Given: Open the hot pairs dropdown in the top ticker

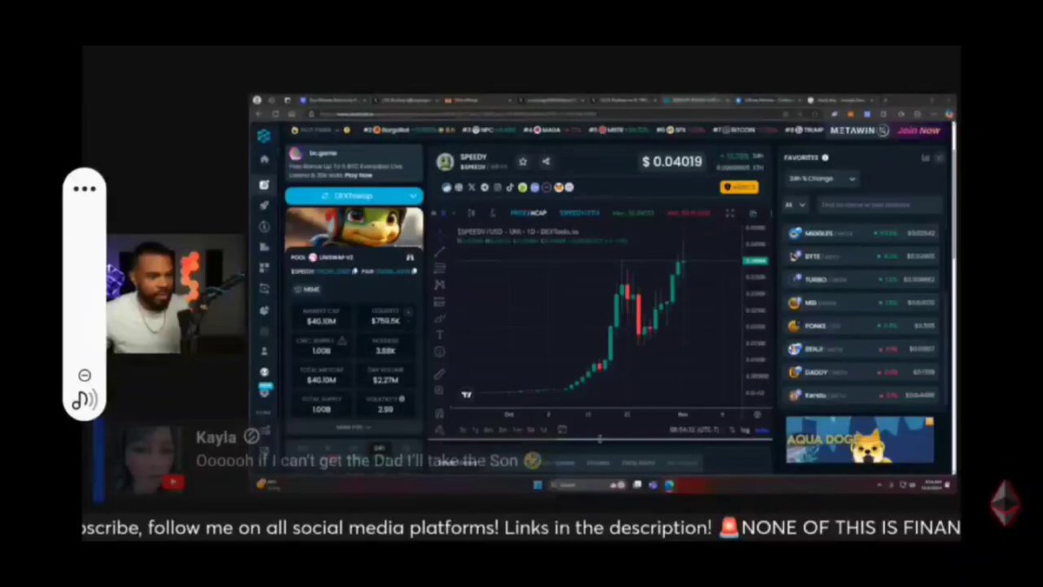Looking at the screenshot, I should tap(321, 130).
